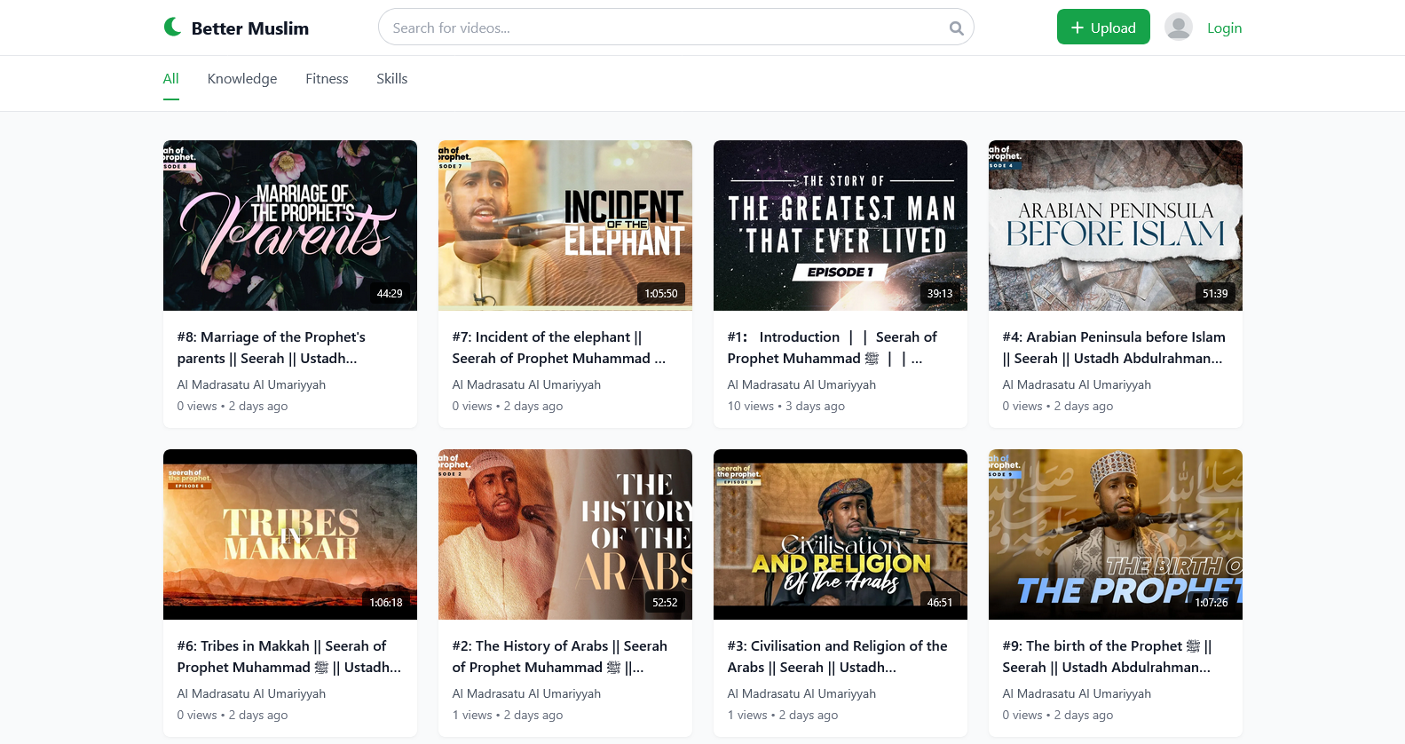Click Better Muslim site name text

pos(250,28)
